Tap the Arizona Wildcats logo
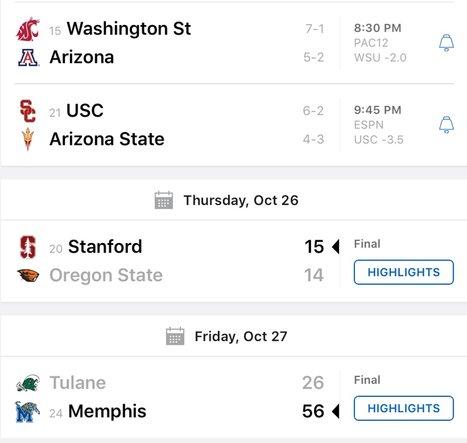 tap(28, 57)
